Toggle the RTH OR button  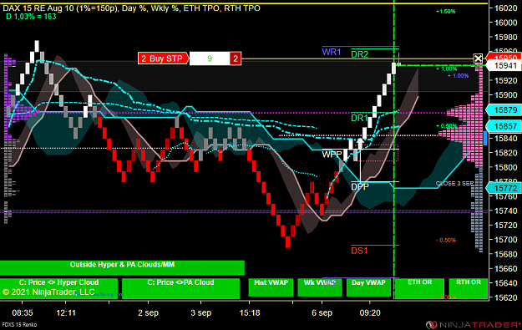469,288
